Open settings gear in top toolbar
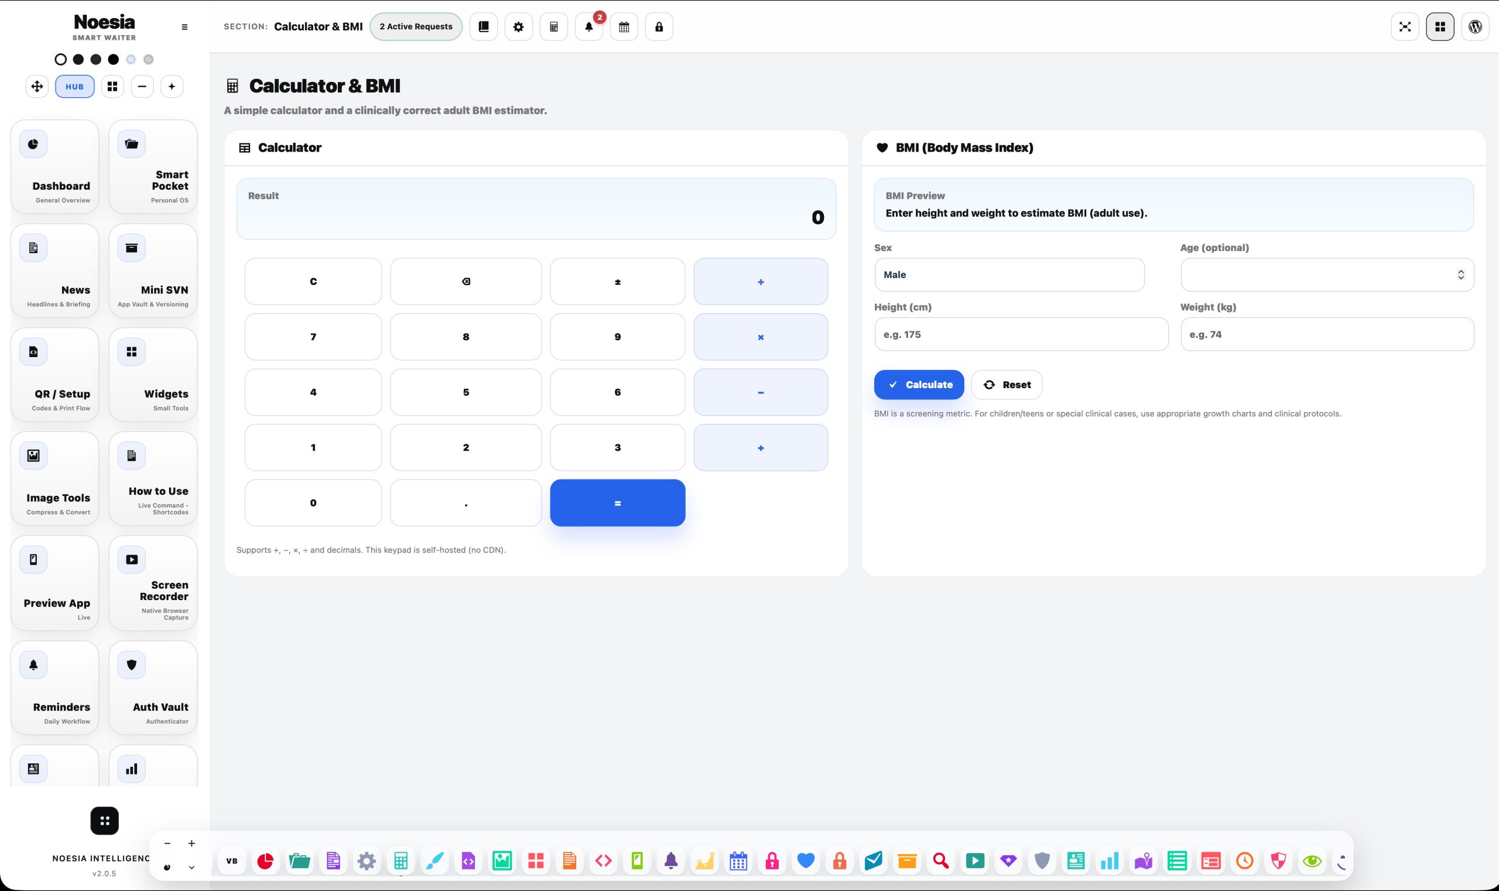The width and height of the screenshot is (1499, 891). tap(518, 26)
